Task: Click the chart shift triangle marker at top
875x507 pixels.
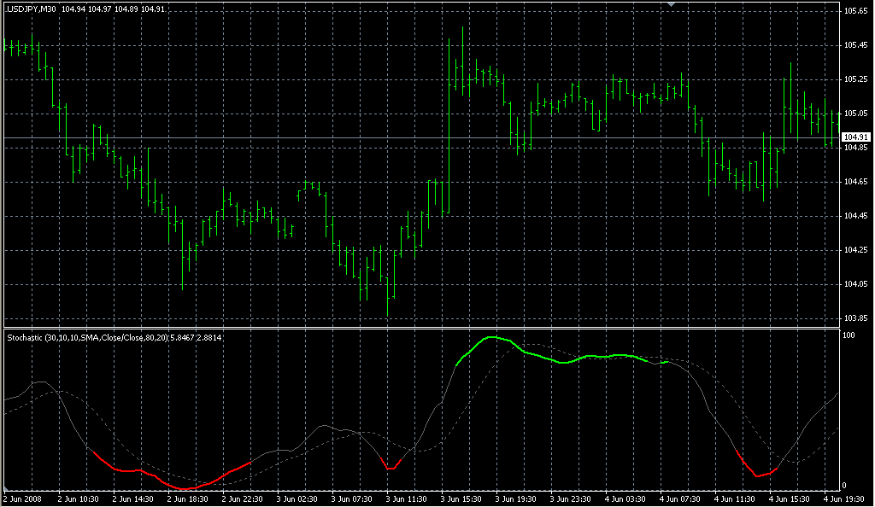Action: (672, 5)
